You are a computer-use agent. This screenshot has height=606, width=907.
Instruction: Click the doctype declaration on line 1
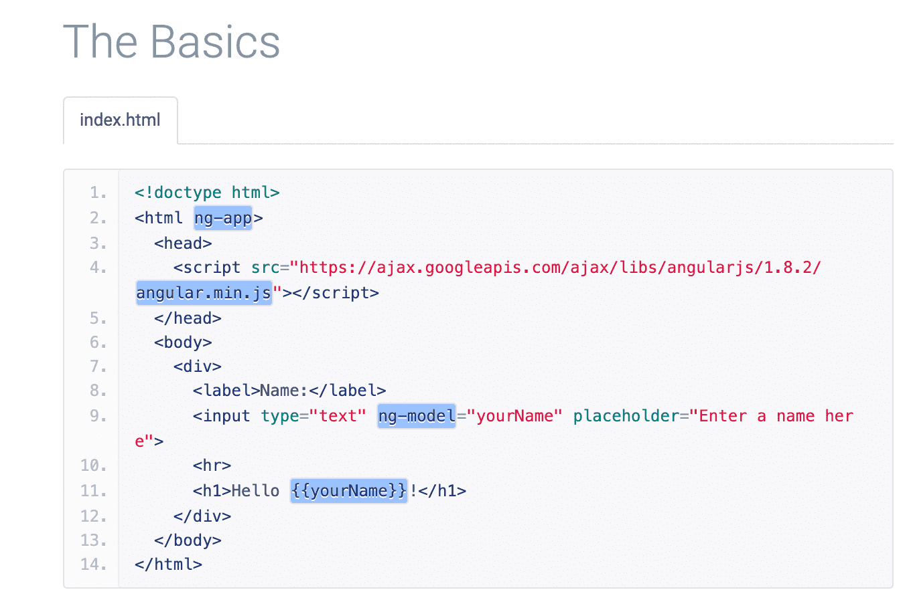click(x=206, y=193)
